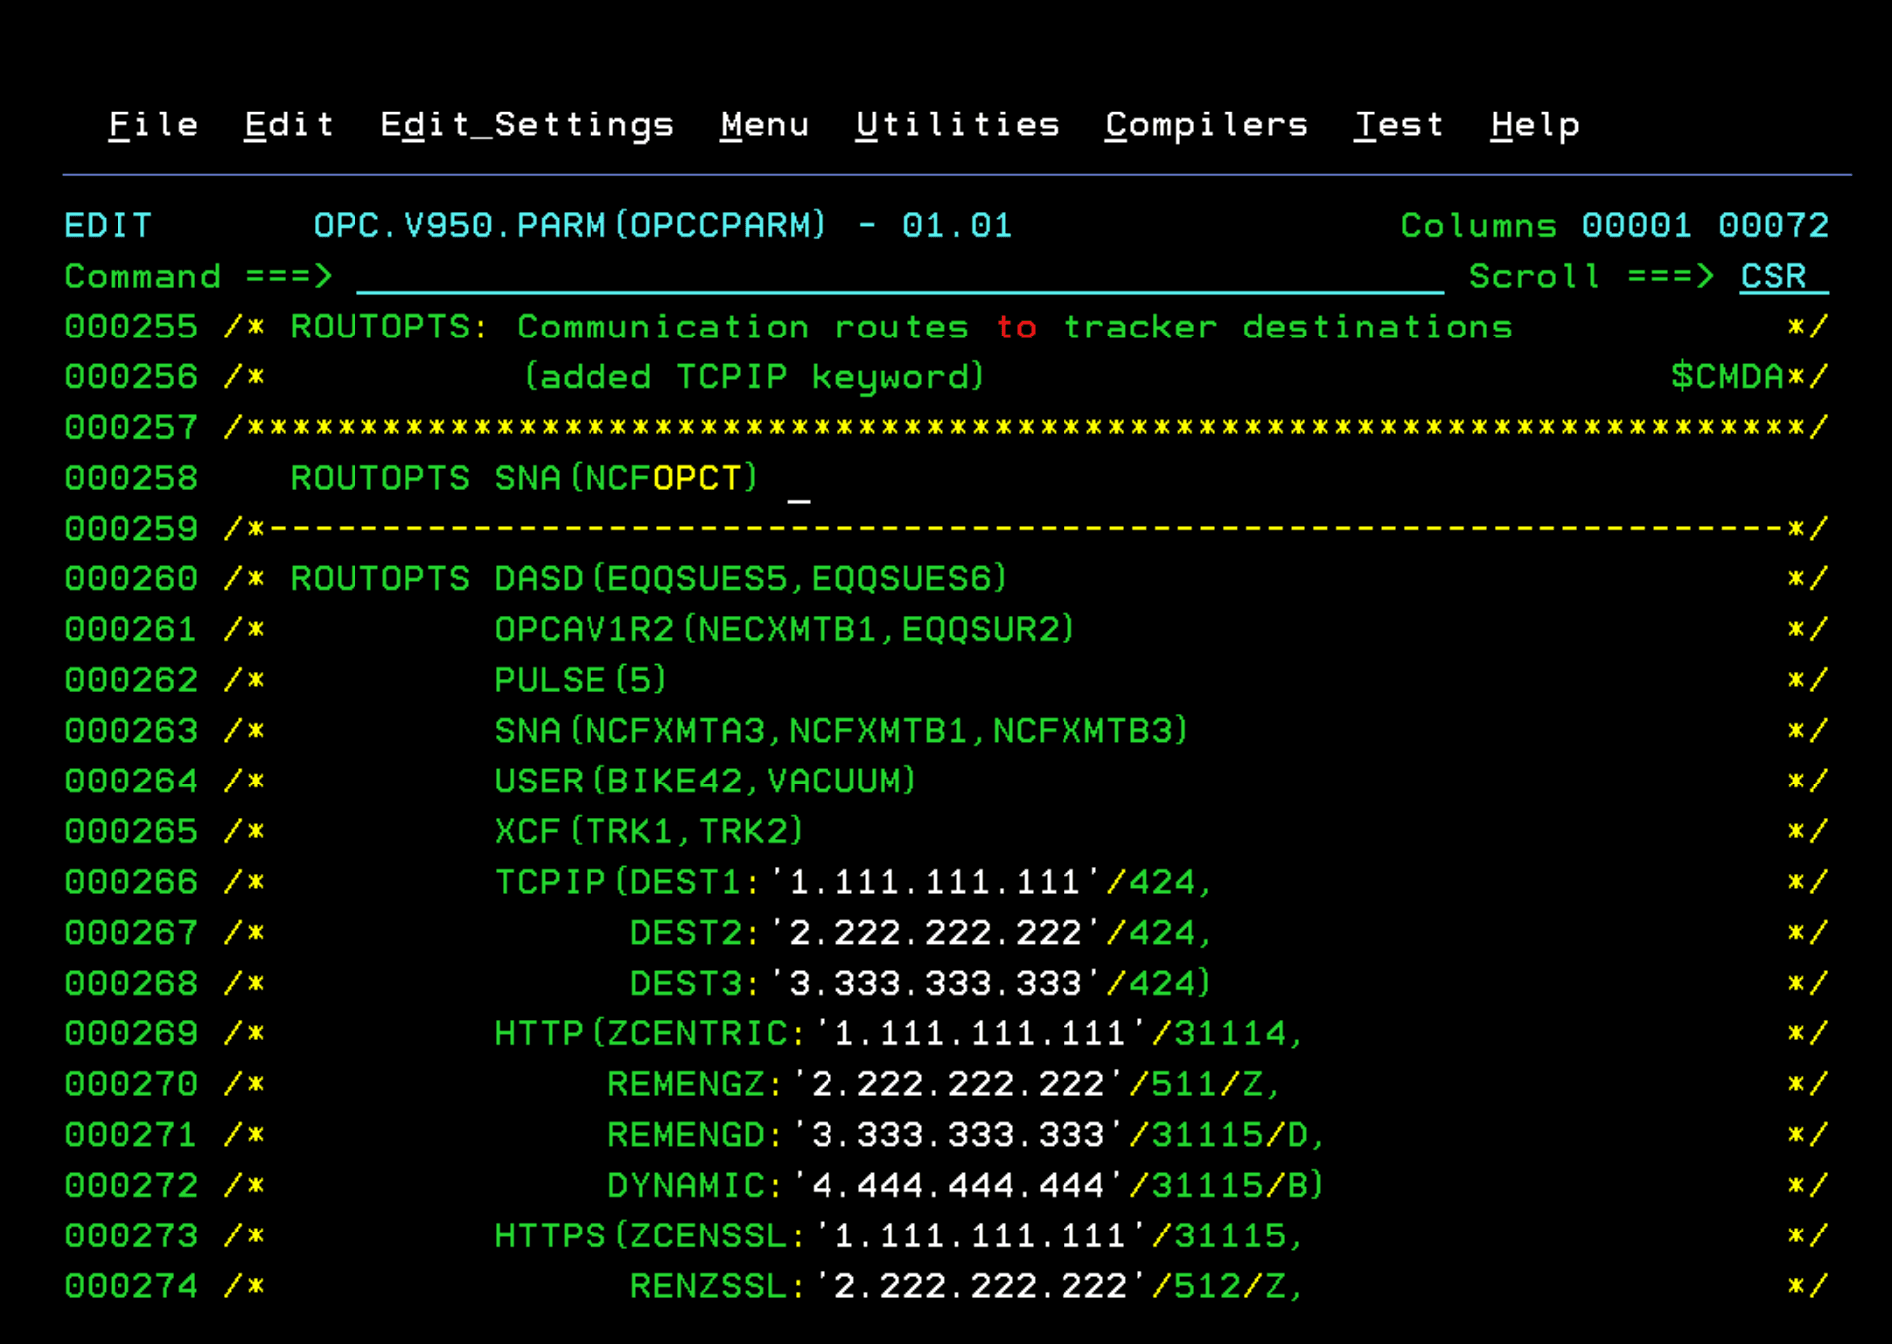Open the Compilers menu

pos(1206,124)
